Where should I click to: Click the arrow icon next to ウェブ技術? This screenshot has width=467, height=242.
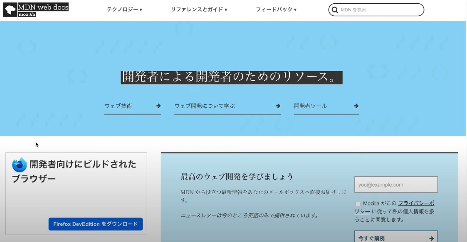coord(158,106)
